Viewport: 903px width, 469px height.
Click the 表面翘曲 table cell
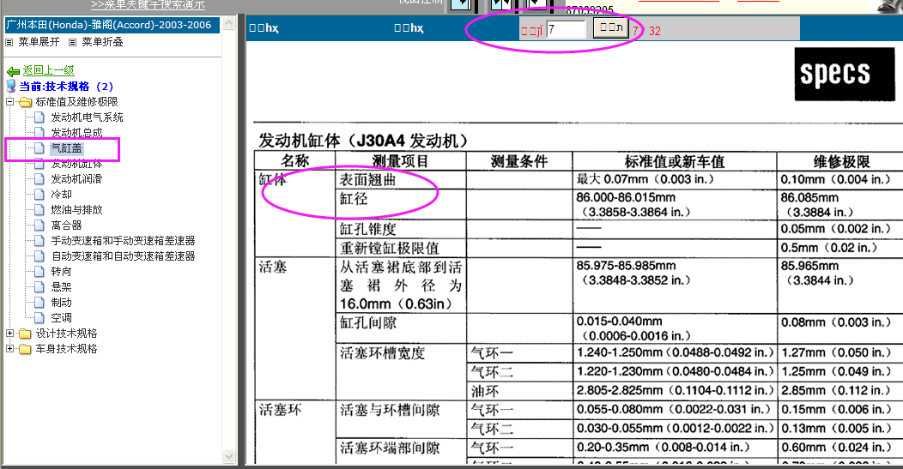click(x=400, y=180)
